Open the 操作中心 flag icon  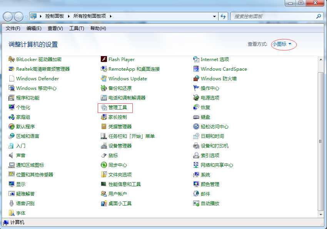[x=196, y=88]
